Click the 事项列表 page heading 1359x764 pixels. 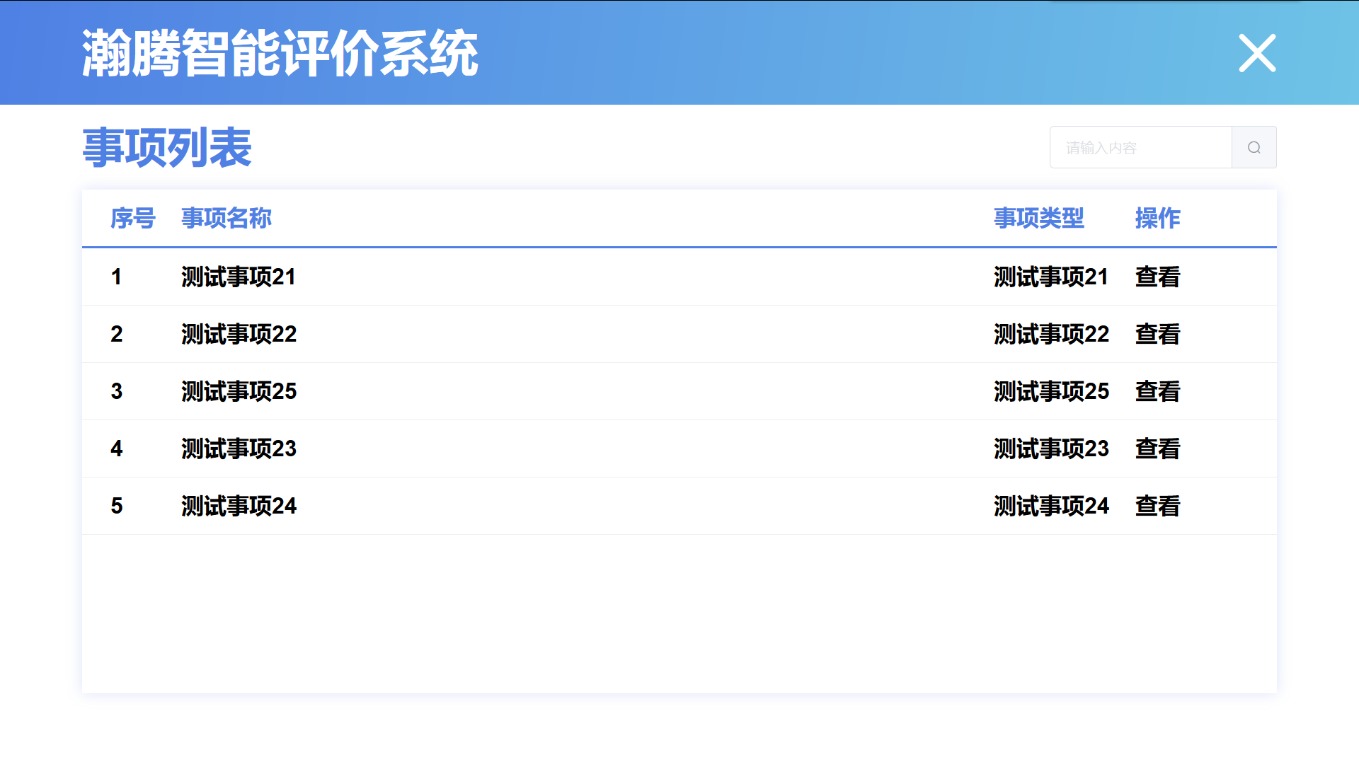click(x=167, y=148)
